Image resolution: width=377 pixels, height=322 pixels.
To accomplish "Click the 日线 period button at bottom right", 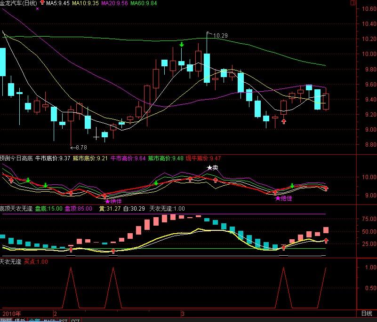I will click(x=367, y=314).
